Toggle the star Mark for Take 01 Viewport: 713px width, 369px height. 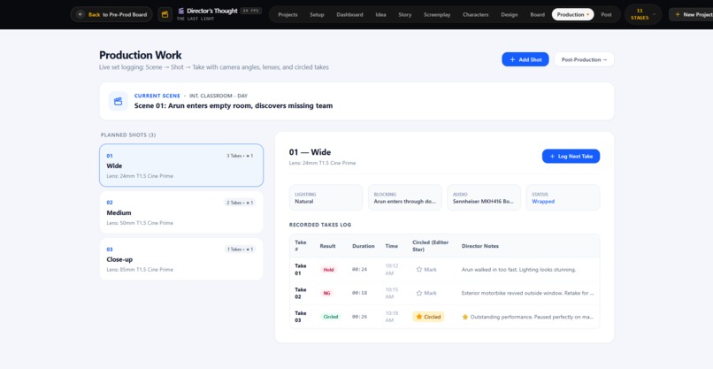[x=426, y=269]
